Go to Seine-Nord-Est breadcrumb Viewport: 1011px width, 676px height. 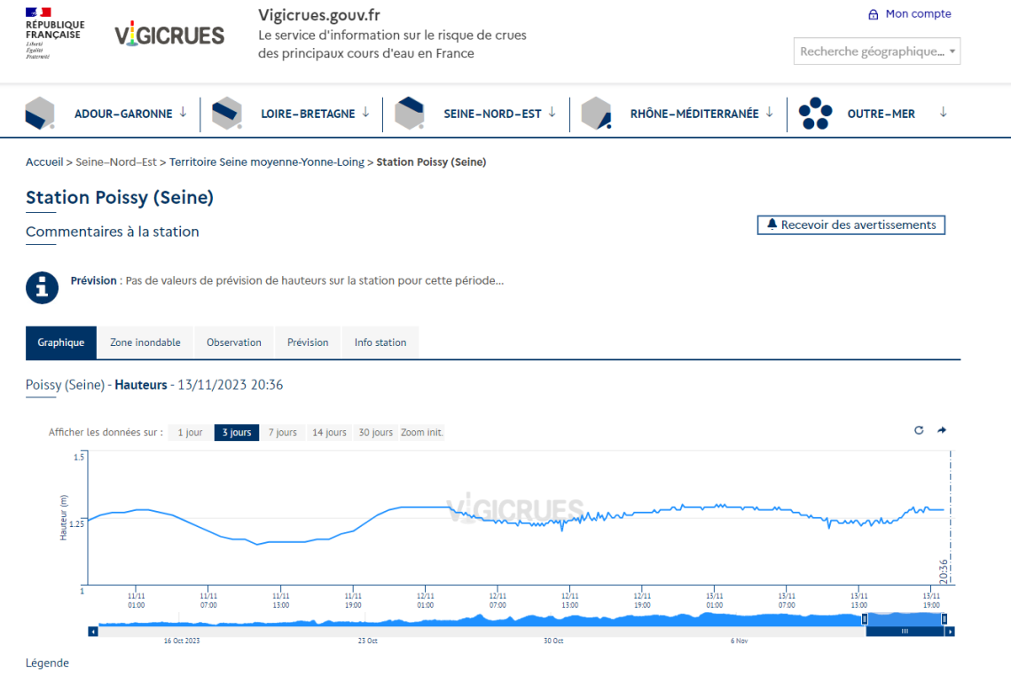[116, 162]
